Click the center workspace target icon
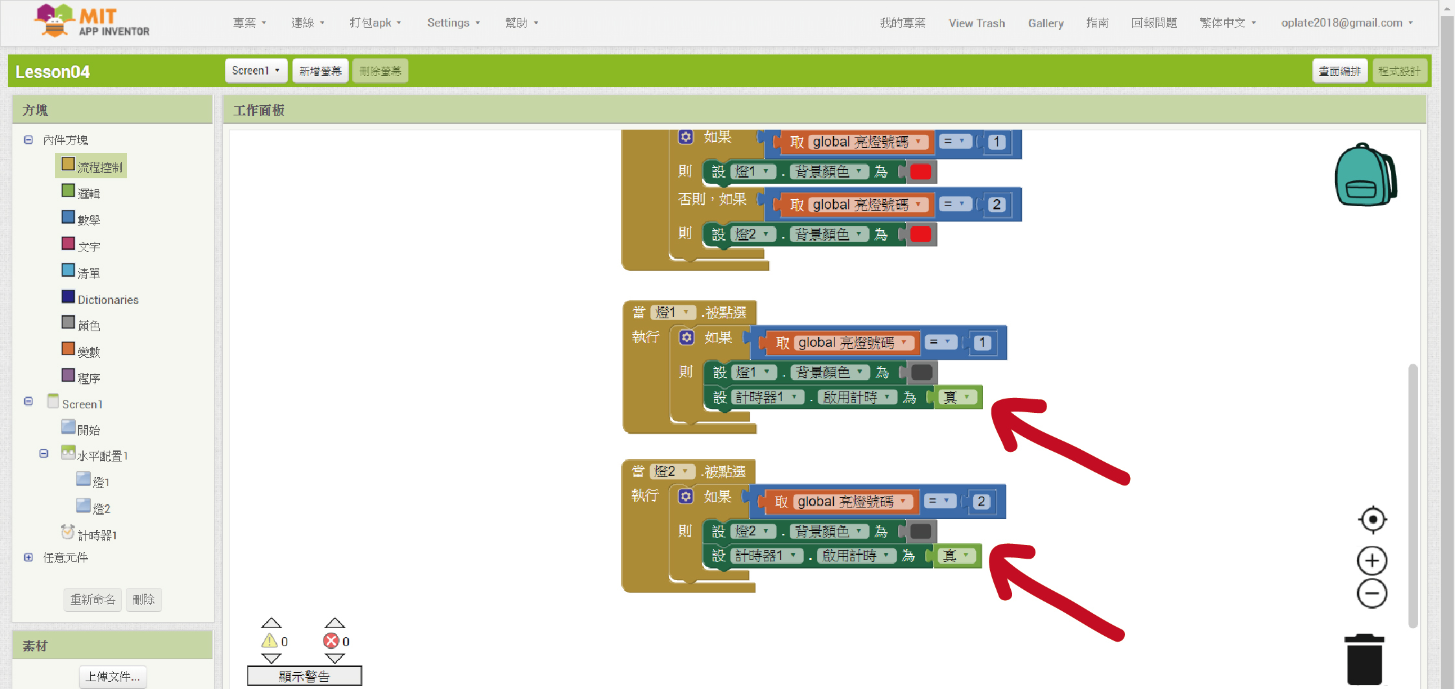Screen dimensions: 1455x689 [x=1372, y=520]
